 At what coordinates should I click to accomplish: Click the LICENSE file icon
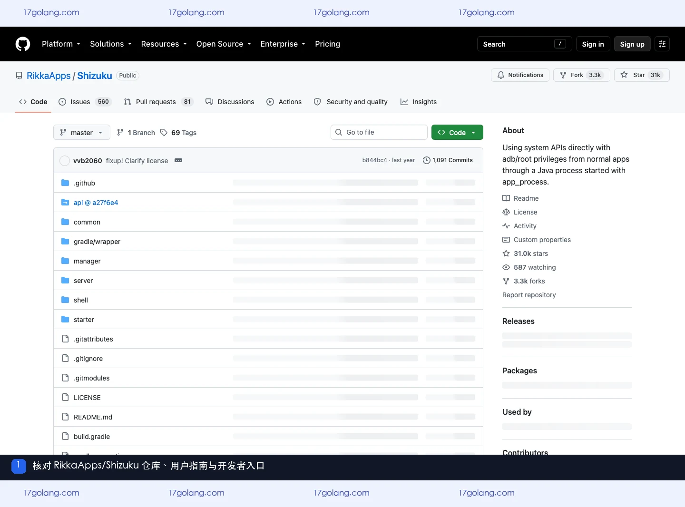(x=65, y=398)
